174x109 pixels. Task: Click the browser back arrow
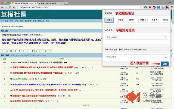[2, 7]
